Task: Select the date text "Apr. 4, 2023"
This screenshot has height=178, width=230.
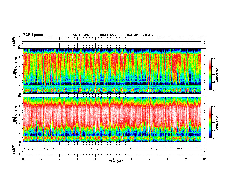Action: point(81,35)
